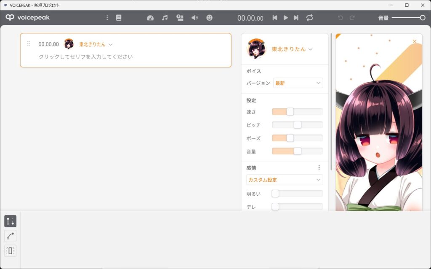The image size is (431, 269).
Task: Select the accent/length adjust tool at bottom left
Action: [x=11, y=221]
